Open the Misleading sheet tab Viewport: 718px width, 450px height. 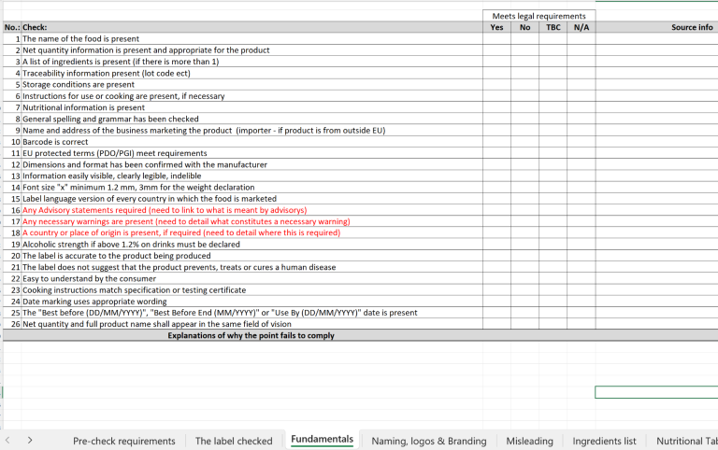pos(529,441)
